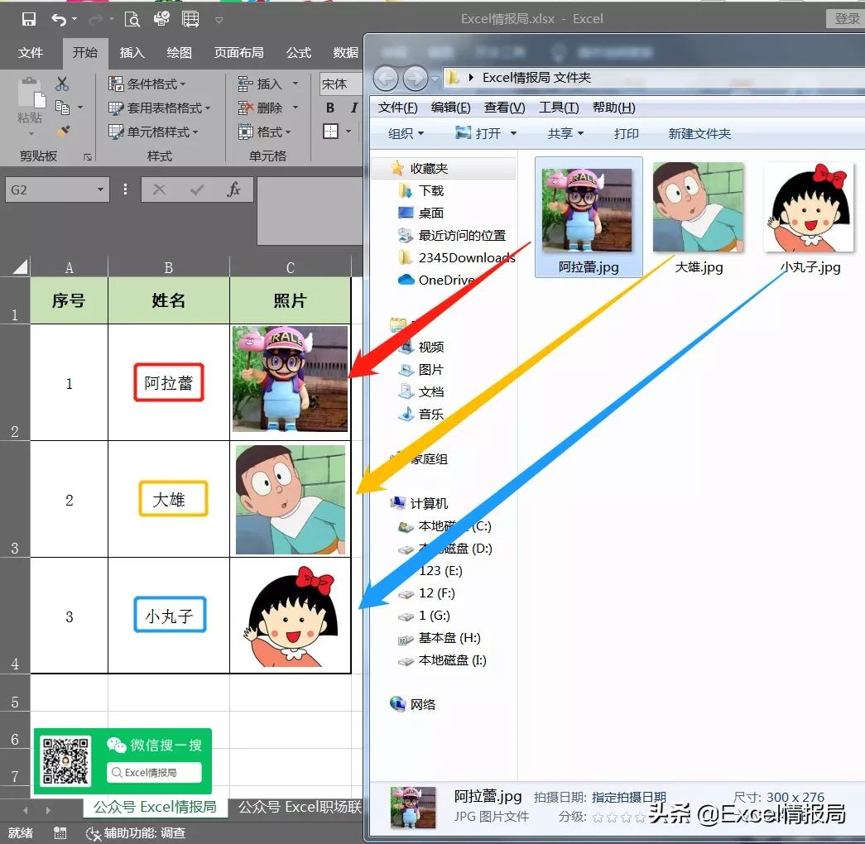
Task: Expand the Name Box G2 dropdown
Action: [100, 189]
